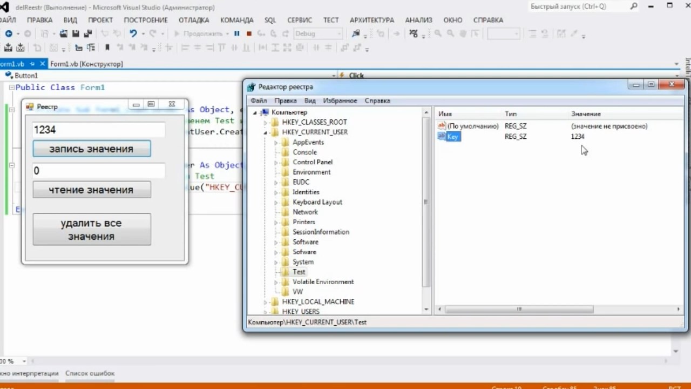
Task: Click the запись значения button
Action: coord(92,149)
